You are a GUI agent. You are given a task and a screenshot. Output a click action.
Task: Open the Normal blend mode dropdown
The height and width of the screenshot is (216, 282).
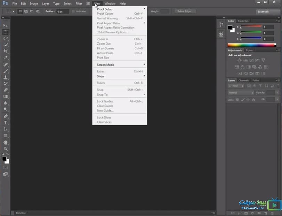point(241,93)
